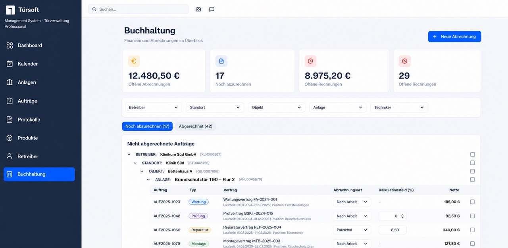
Task: Open the Objekt filter dropdown
Action: coord(276,107)
